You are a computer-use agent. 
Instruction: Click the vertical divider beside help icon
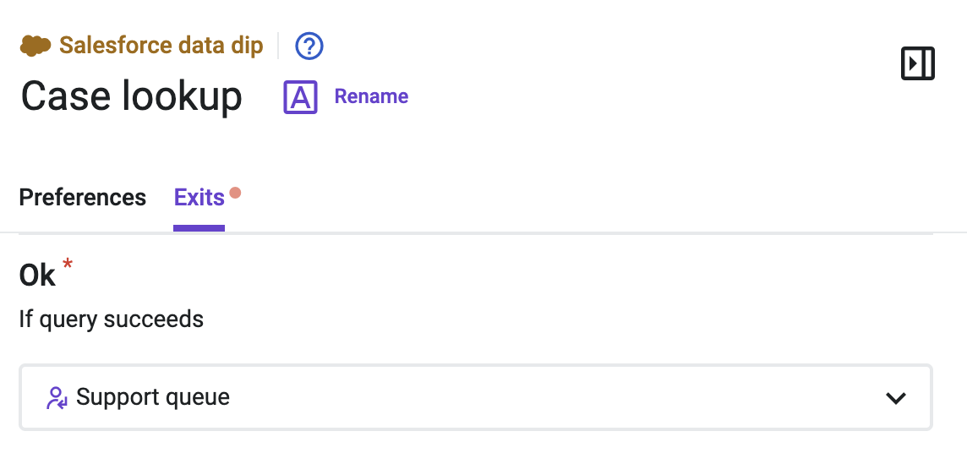click(278, 46)
